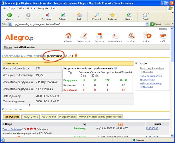Open the dropdown arrow beside Poczta
This screenshot has height=143, width=175.
(x=149, y=14)
